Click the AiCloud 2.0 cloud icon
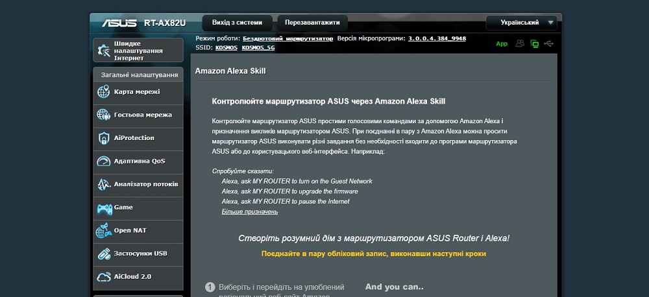 [x=103, y=277]
